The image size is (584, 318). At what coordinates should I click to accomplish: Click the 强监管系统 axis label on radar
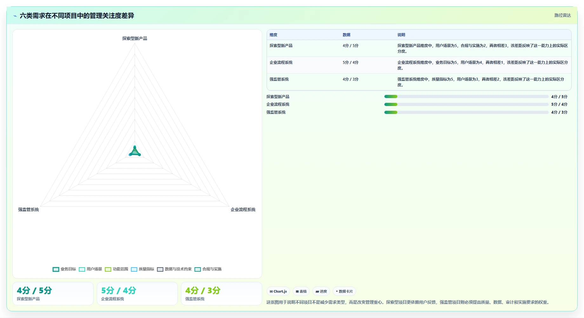pyautogui.click(x=29, y=209)
